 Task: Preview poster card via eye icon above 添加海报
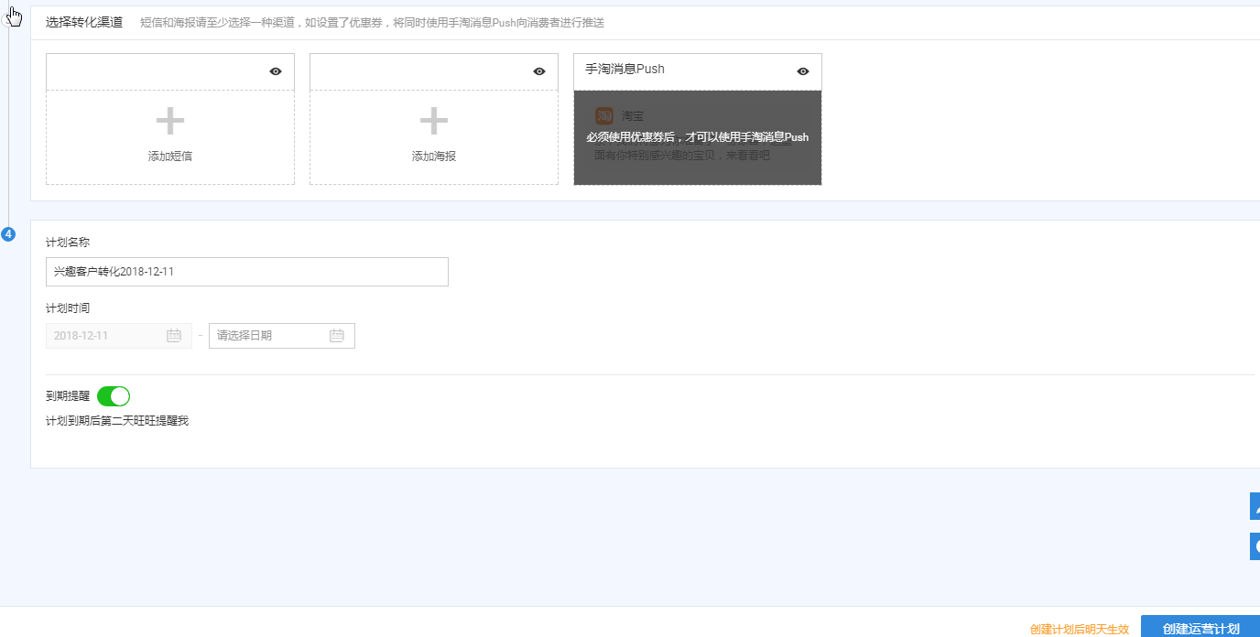pos(539,71)
